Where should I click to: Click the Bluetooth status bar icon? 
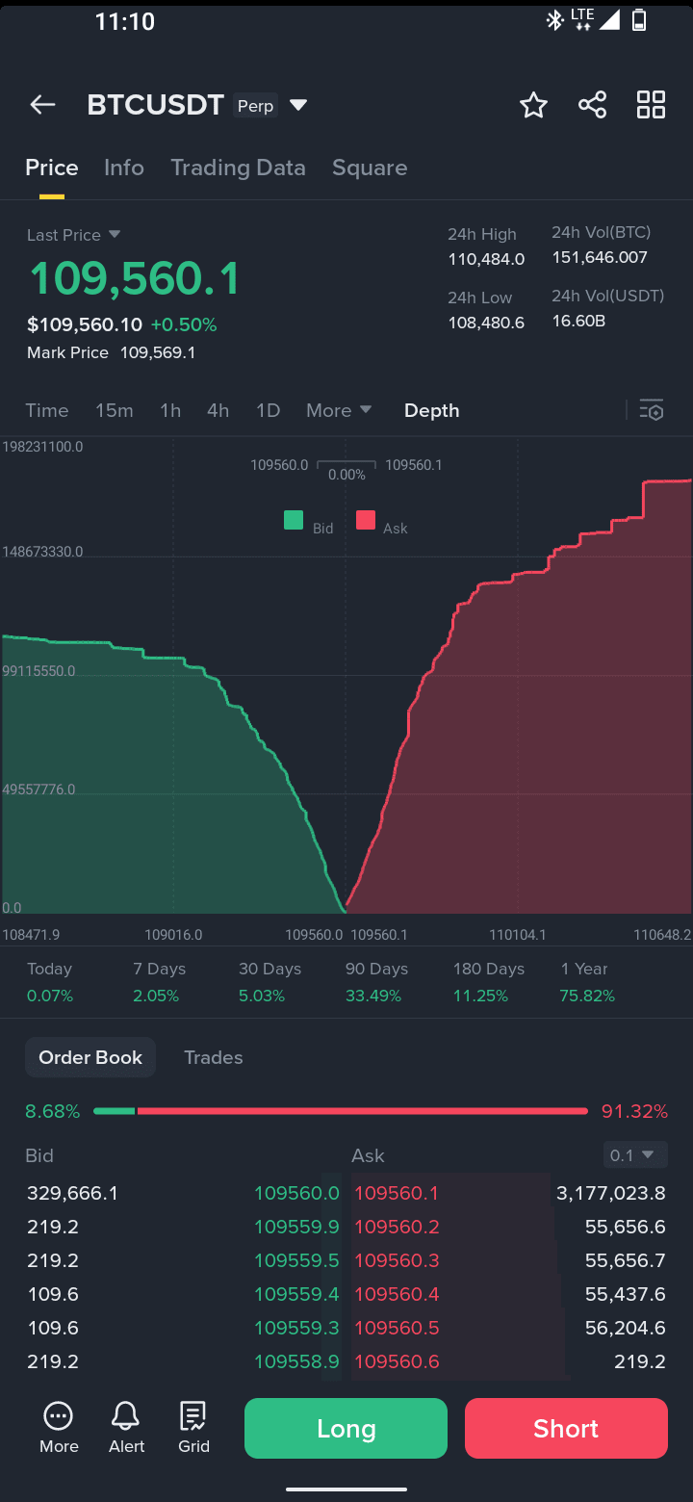coord(554,20)
